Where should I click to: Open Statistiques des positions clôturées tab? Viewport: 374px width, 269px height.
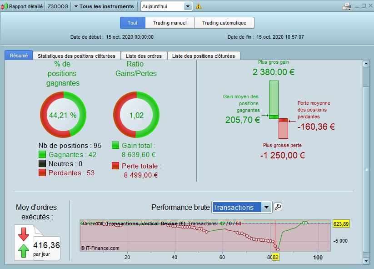[76, 56]
